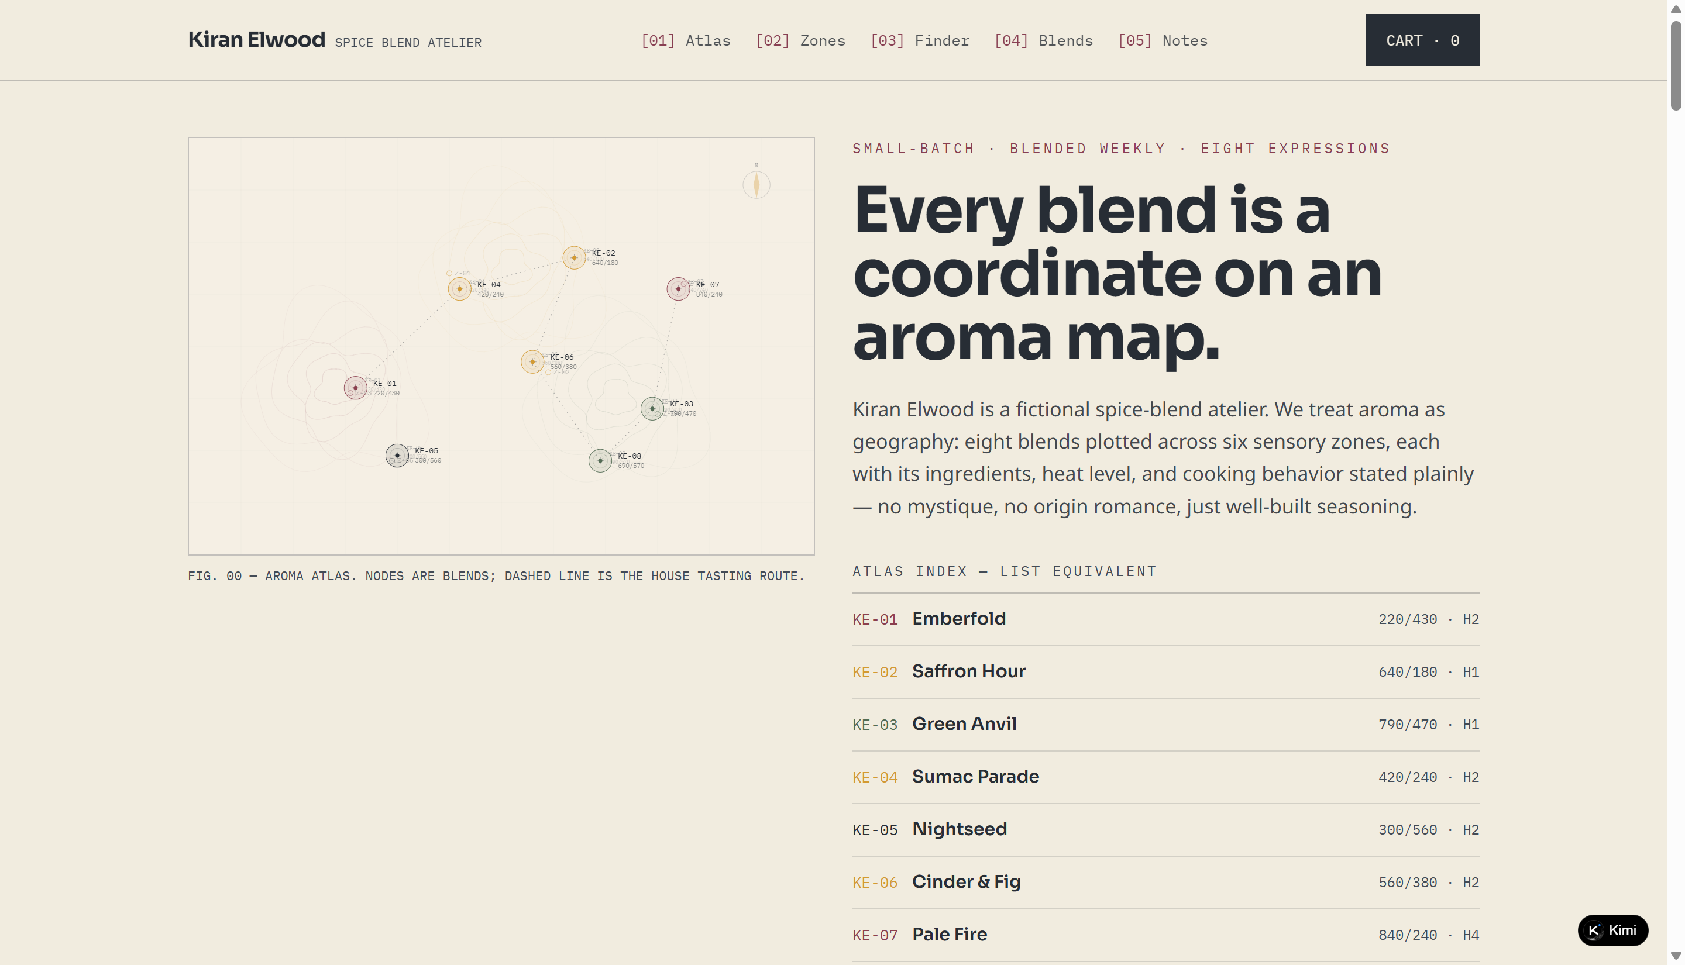1685x965 pixels.
Task: Click the 'ATLAS INDEX — LIST EQUIVALENT' heading
Action: click(x=1004, y=571)
